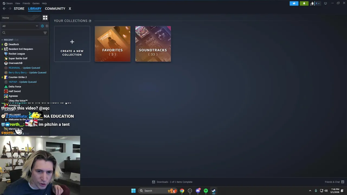Open the Windows Start menu
347x195 pixels.
pyautogui.click(x=133, y=191)
